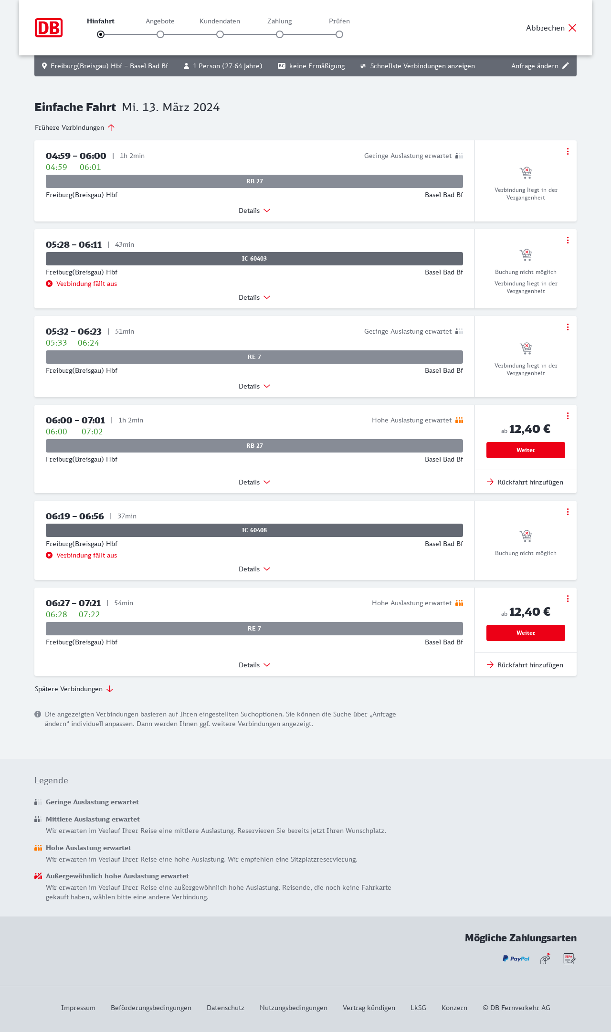Viewport: 611px width, 1032px height.
Task: Click the pencil icon next to Anfrage ändern
Action: point(566,66)
